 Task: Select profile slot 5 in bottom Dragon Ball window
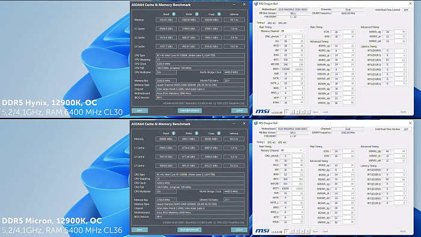[x=308, y=231]
